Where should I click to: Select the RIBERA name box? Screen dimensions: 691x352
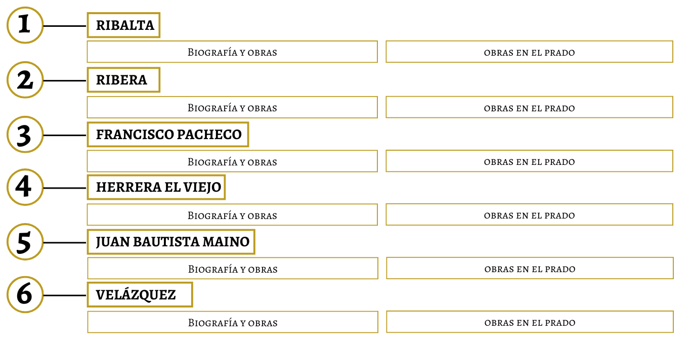pos(123,80)
